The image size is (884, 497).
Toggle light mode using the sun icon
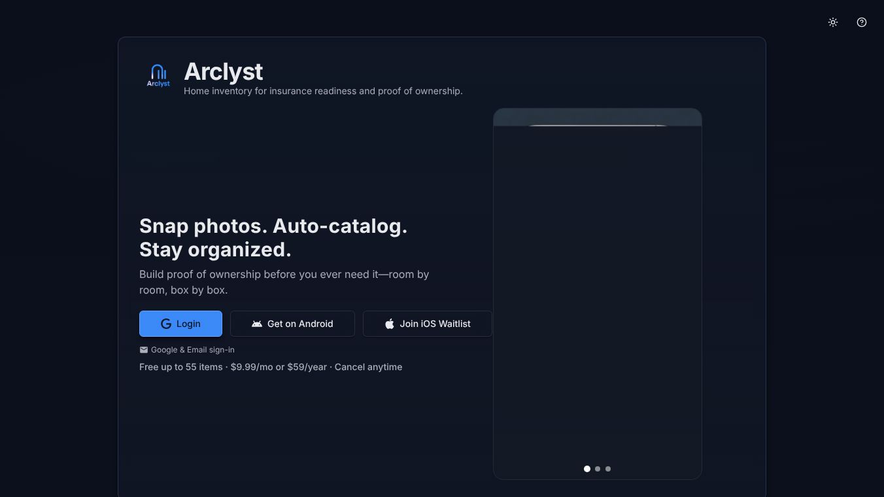pos(833,22)
